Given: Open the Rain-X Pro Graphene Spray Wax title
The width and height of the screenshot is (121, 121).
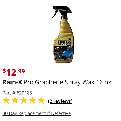Looking at the screenshot, I should coord(58,82).
